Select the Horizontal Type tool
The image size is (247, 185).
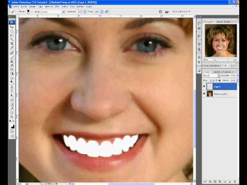pos(12,91)
